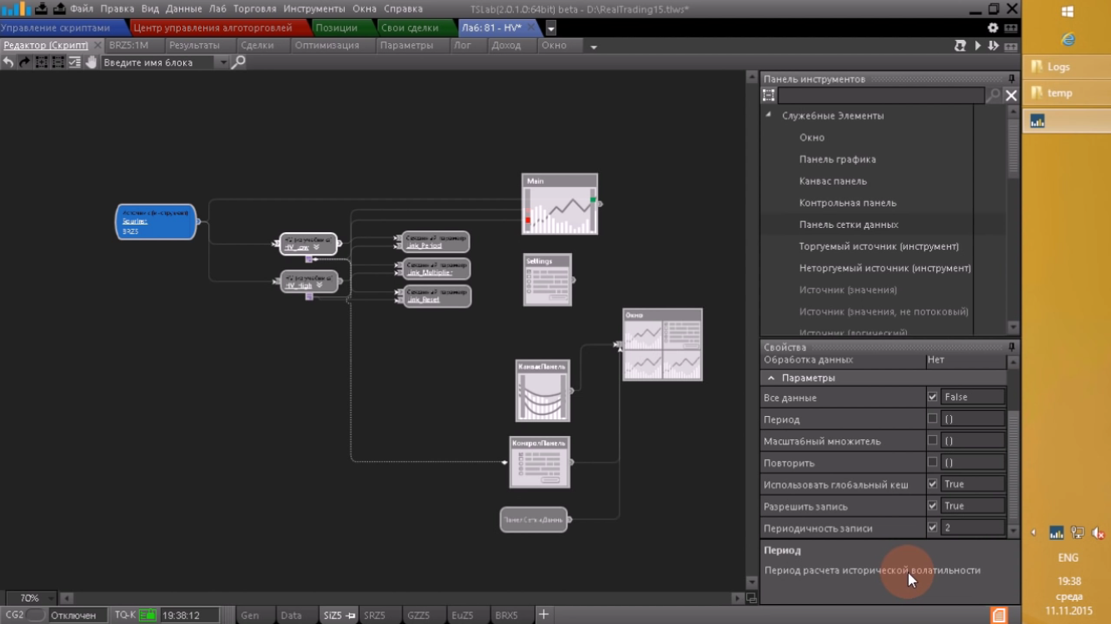
Task: Open the zoom level 70% dropdown
Action: 52,598
